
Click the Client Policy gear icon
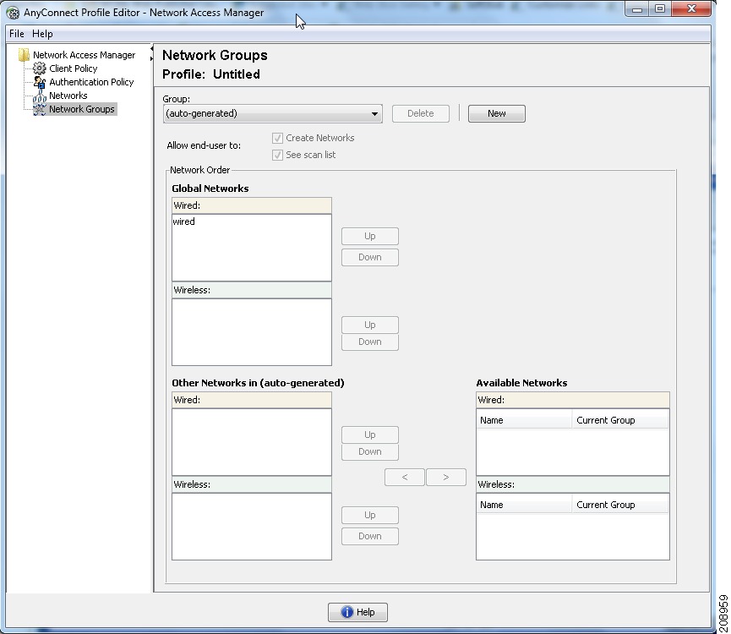click(x=40, y=68)
